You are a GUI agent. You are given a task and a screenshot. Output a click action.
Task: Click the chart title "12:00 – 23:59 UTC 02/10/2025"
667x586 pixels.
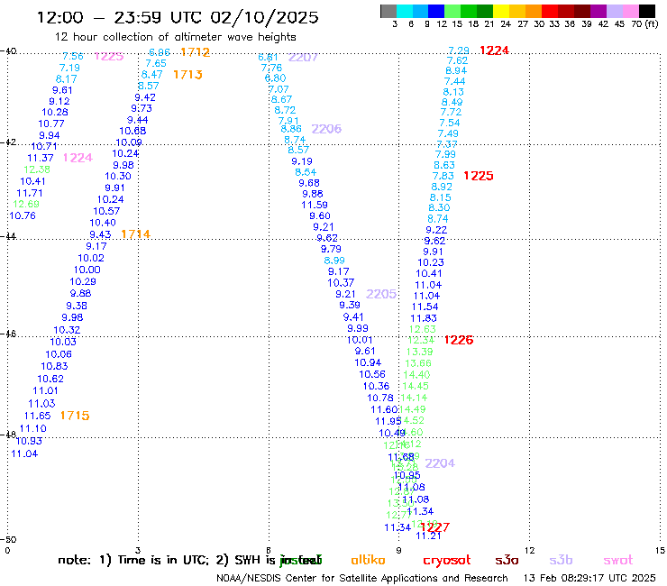(178, 17)
